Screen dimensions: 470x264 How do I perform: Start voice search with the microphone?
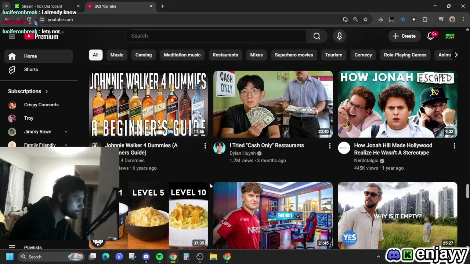tap(339, 36)
